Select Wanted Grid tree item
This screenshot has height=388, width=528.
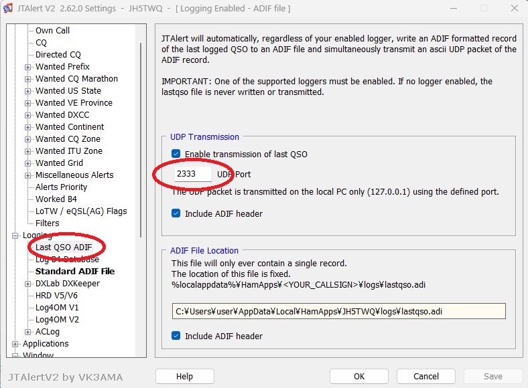pos(59,163)
